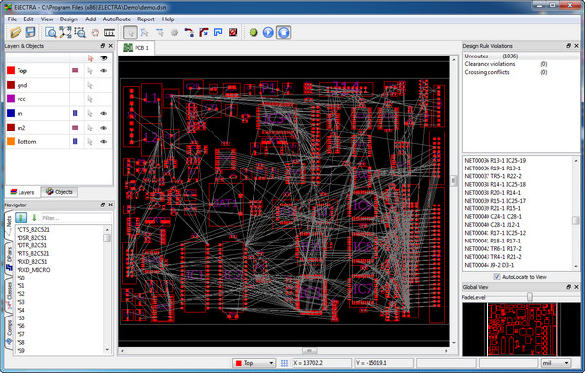Screen dimensions: 585x373
Task: Select the arrow pointer select tool
Action: click(x=131, y=33)
